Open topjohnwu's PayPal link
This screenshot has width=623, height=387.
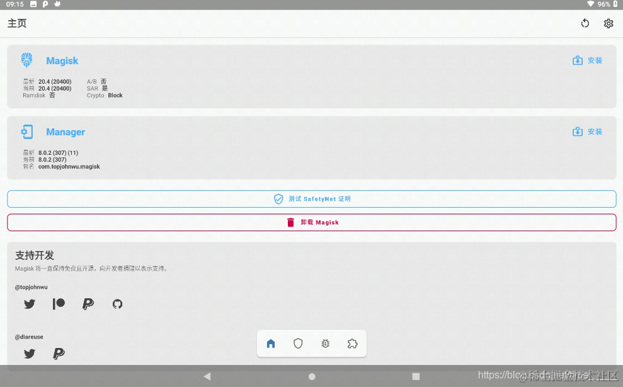[x=88, y=304]
